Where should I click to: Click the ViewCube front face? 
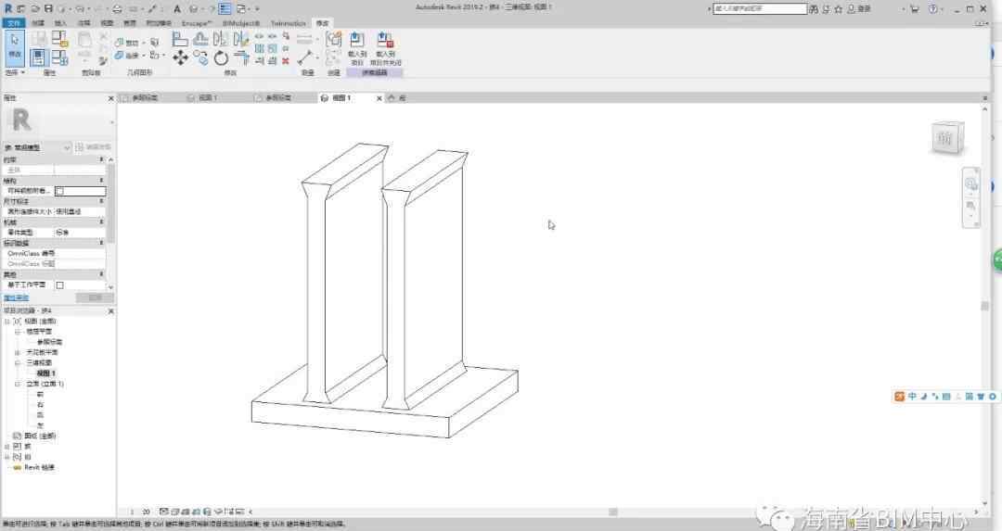point(945,139)
